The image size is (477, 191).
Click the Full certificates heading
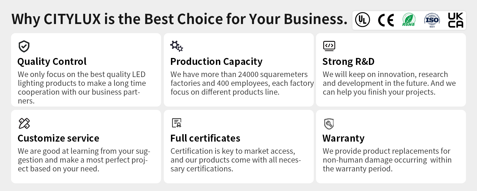tap(205, 138)
